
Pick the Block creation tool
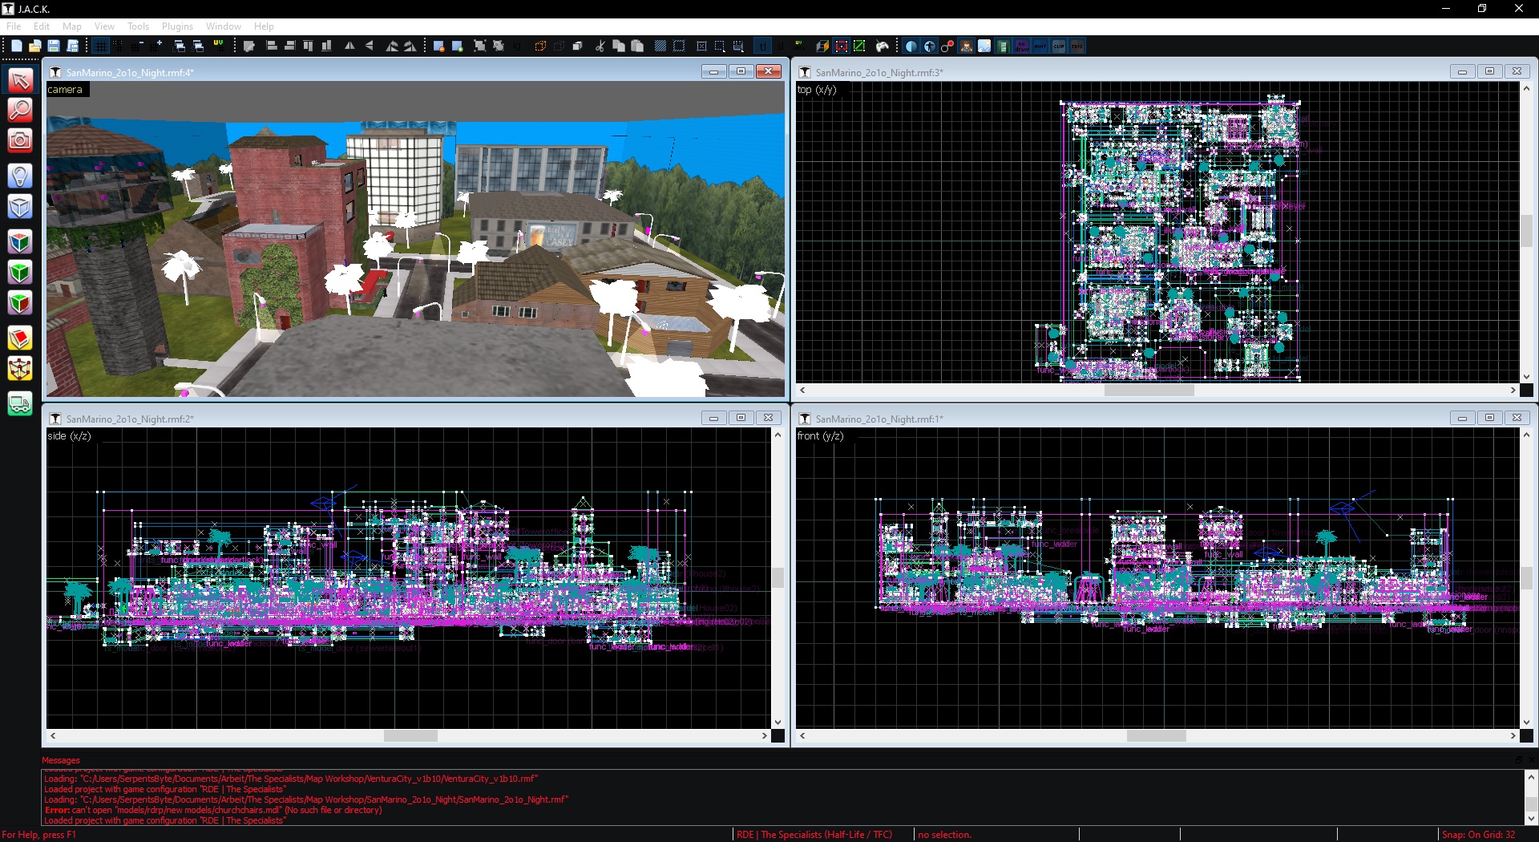[20, 207]
